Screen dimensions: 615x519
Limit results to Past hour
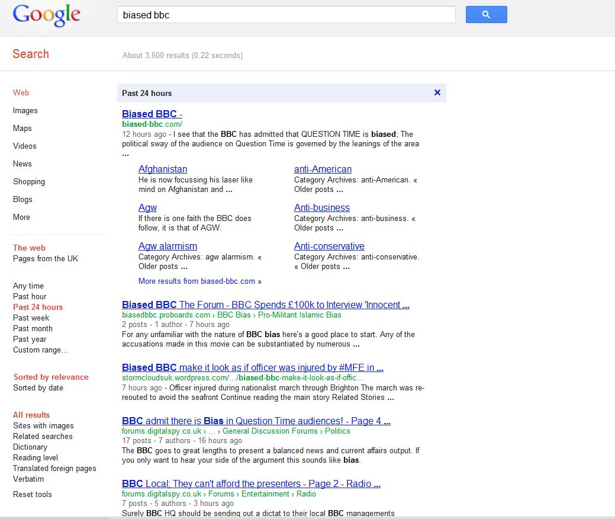click(30, 296)
